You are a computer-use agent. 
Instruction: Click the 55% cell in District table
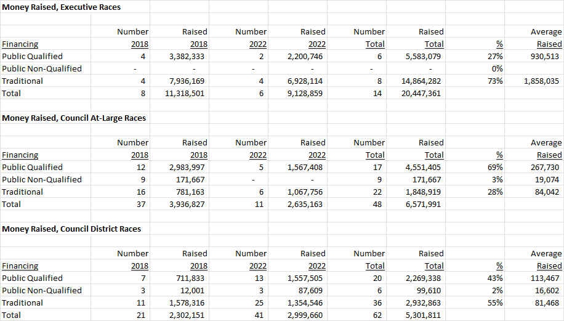point(495,303)
